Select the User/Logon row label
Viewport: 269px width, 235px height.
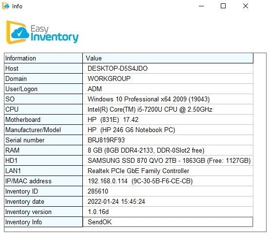pos(43,89)
